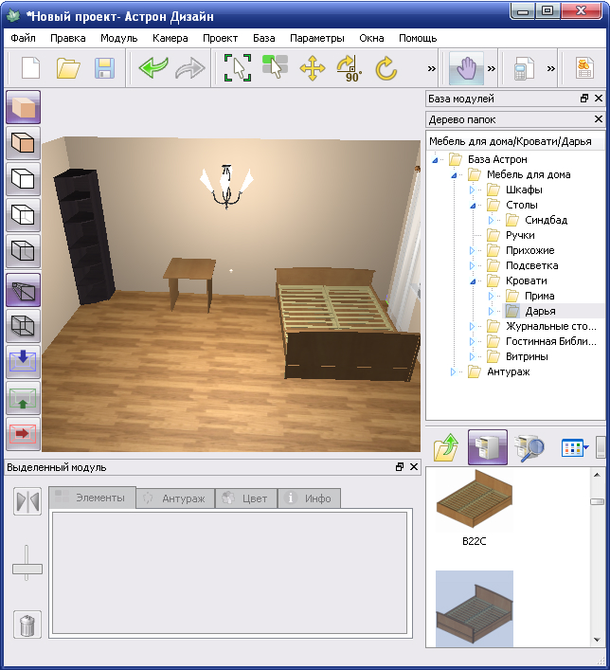610x670 pixels.
Task: Toggle the mirror module button
Action: coord(27,501)
